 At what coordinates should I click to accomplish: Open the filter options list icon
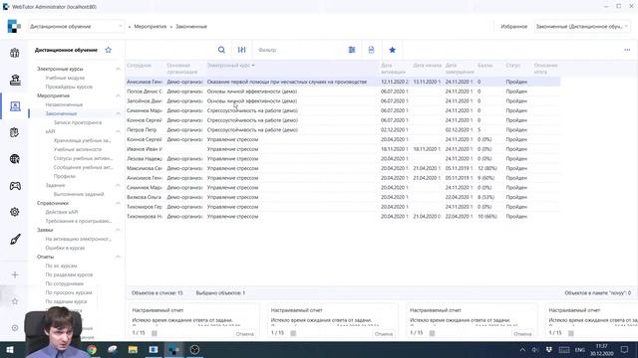pos(352,50)
